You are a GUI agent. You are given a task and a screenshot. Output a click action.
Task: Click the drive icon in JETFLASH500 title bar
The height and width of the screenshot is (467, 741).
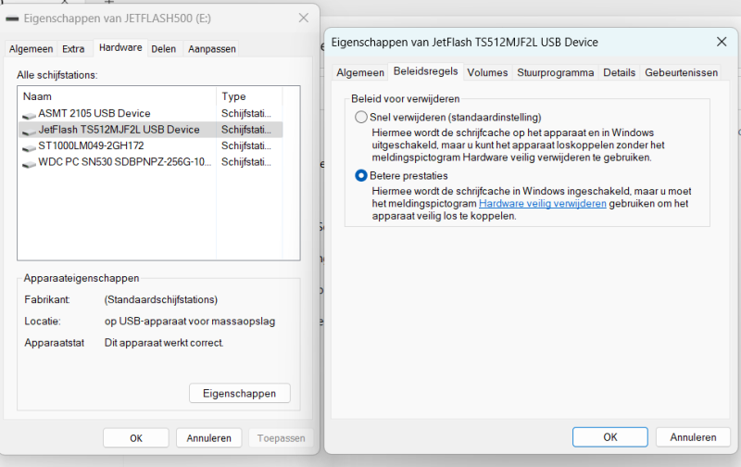click(x=13, y=19)
